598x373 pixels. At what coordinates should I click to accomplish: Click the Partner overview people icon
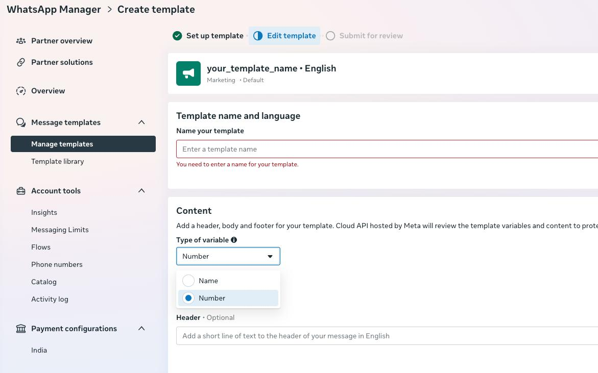coord(21,41)
